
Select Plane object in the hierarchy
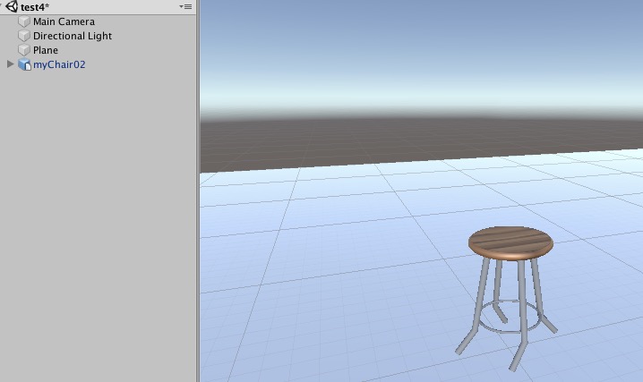click(x=45, y=50)
